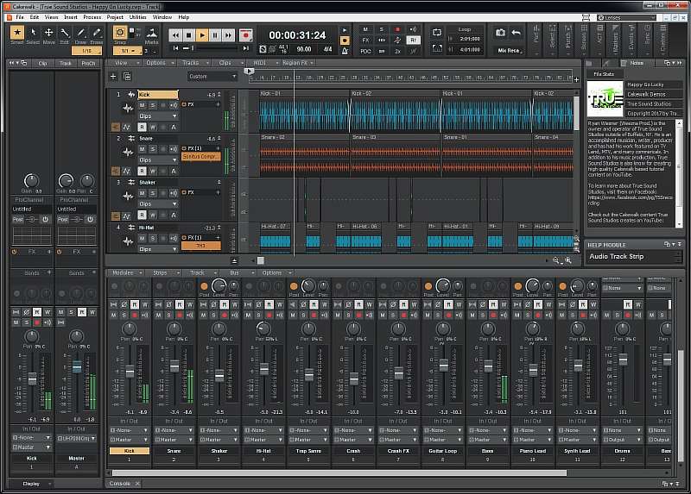Screen dimensions: 691x494
Task: Open the Track view View menu
Action: [124, 63]
